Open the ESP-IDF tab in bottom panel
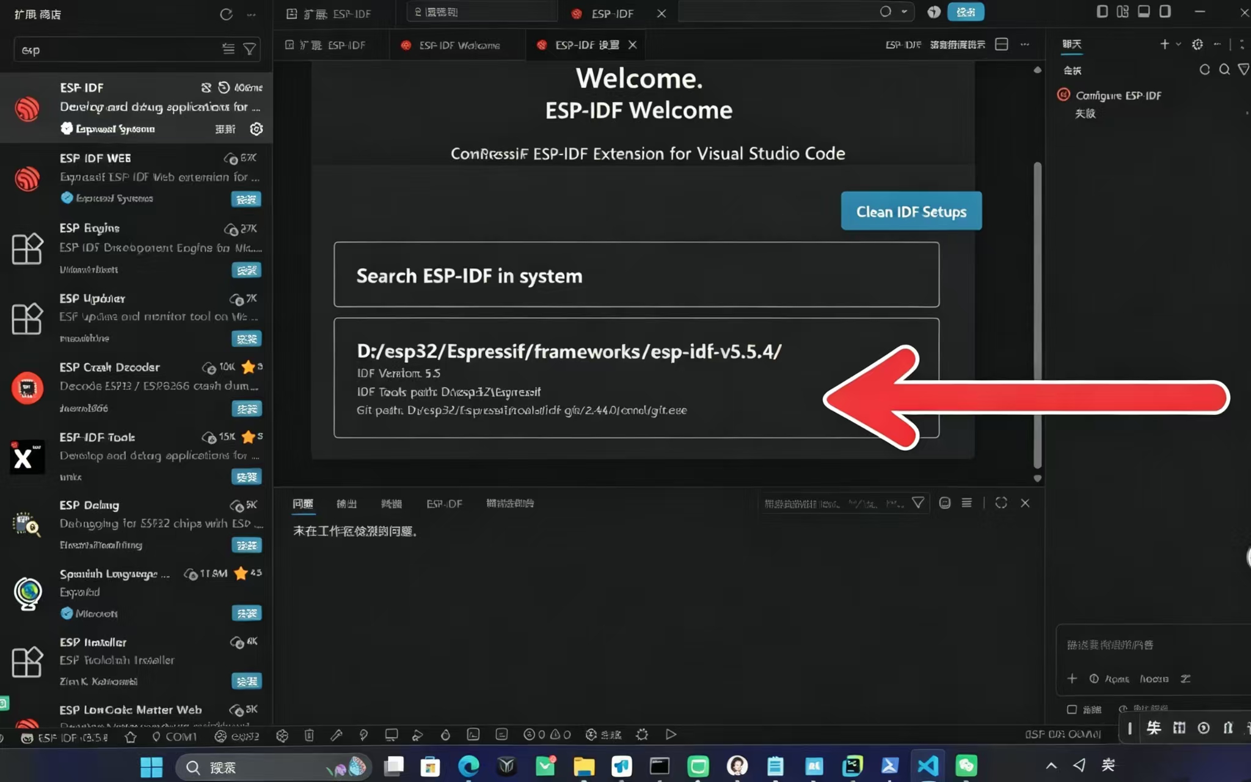 coord(444,503)
